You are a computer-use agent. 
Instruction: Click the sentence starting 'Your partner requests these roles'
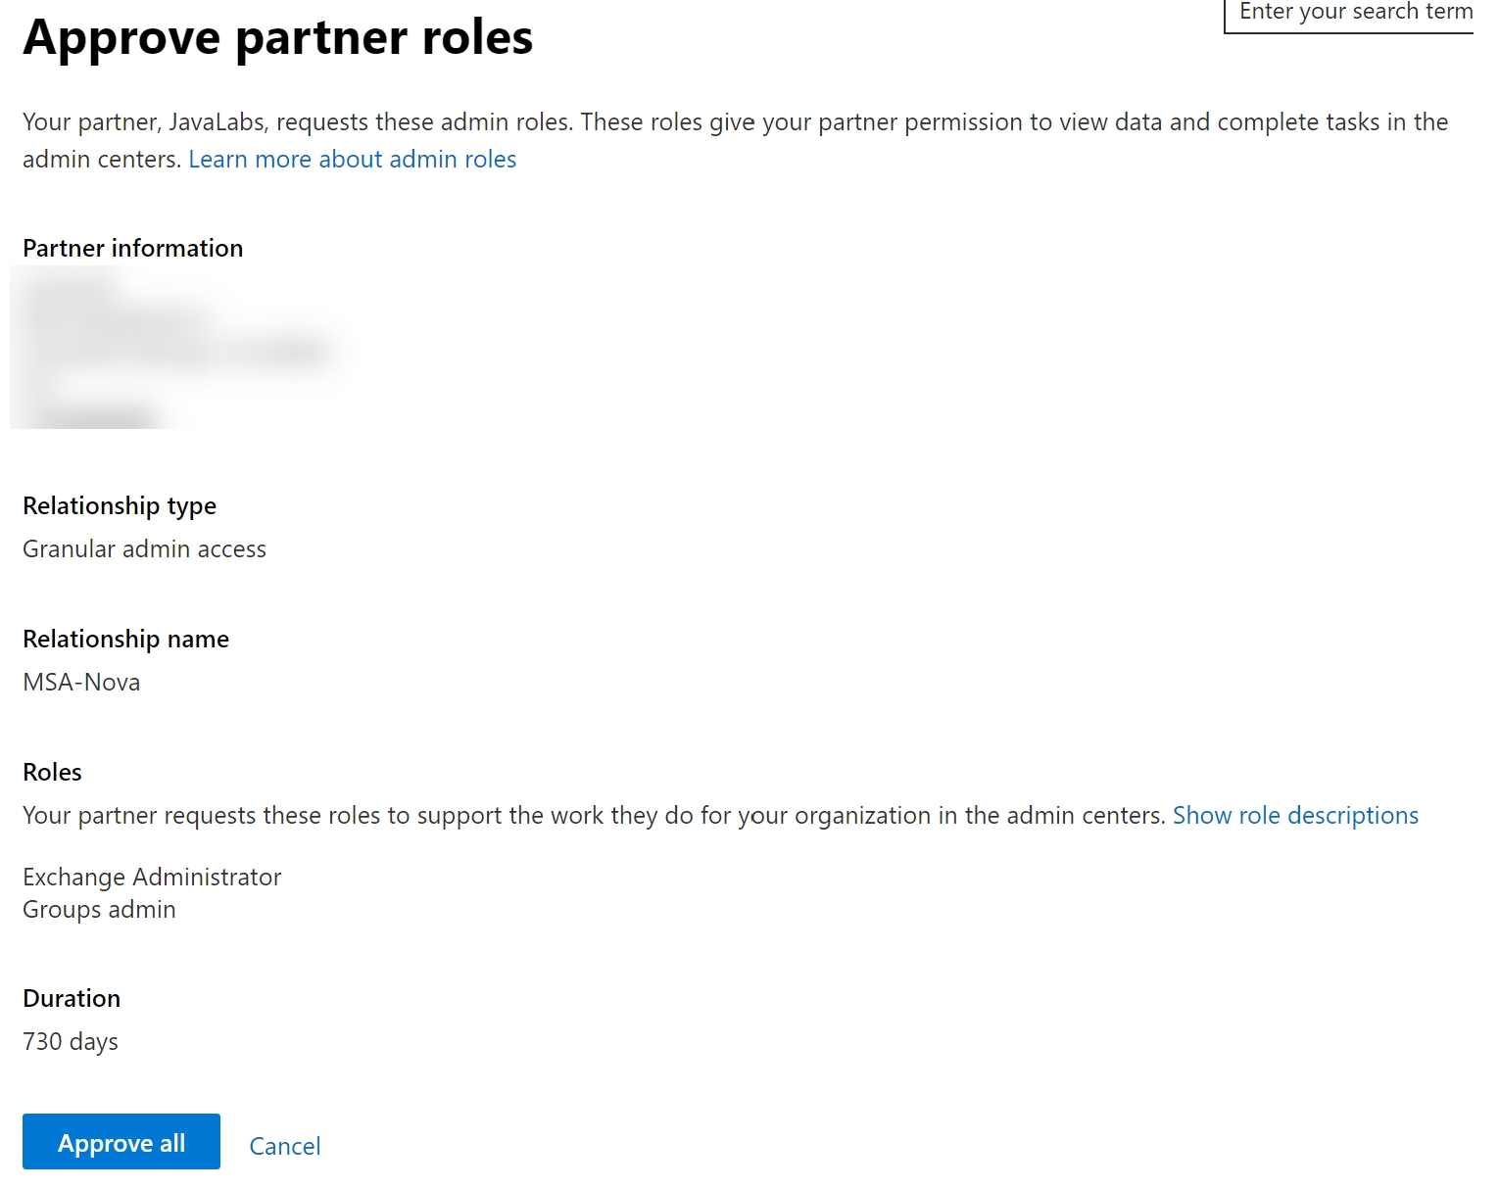click(594, 816)
